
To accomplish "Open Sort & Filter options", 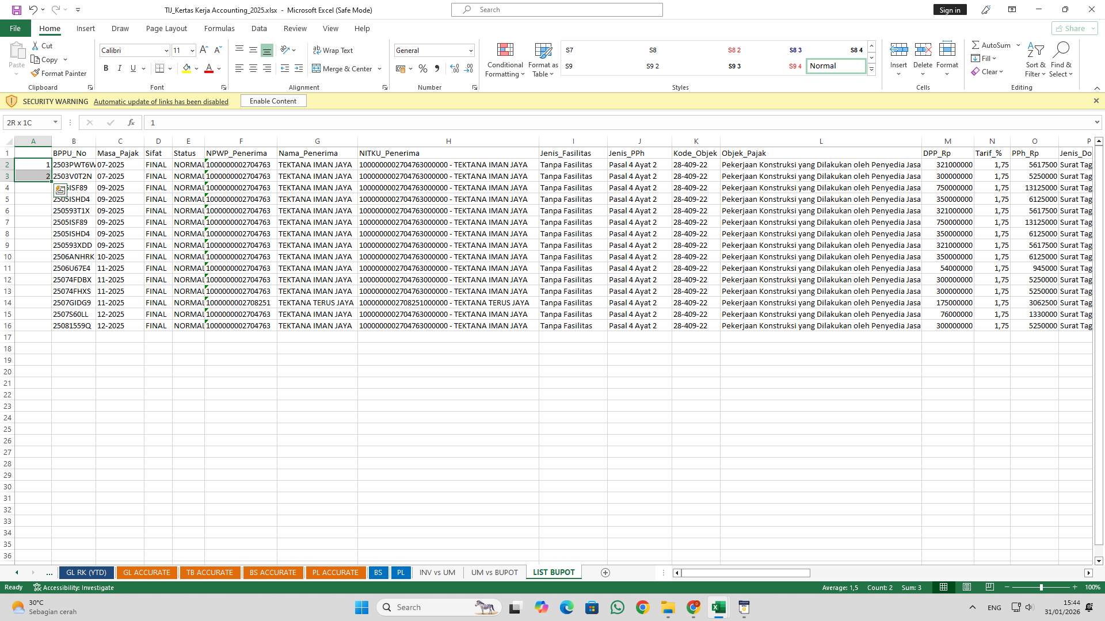I will point(1035,60).
